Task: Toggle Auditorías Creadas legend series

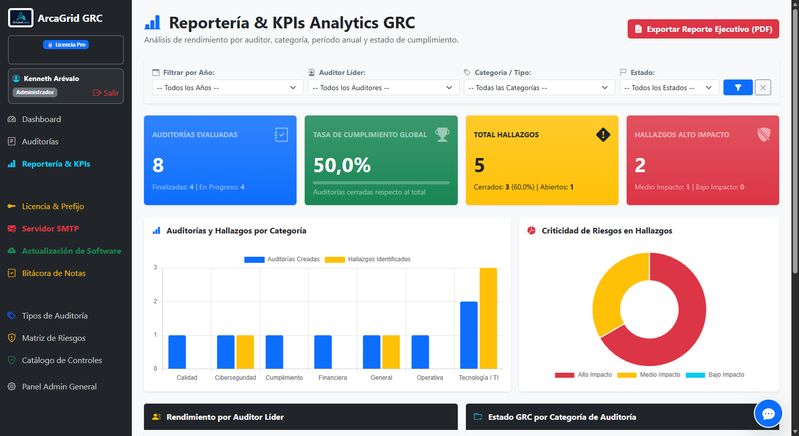Action: click(282, 259)
